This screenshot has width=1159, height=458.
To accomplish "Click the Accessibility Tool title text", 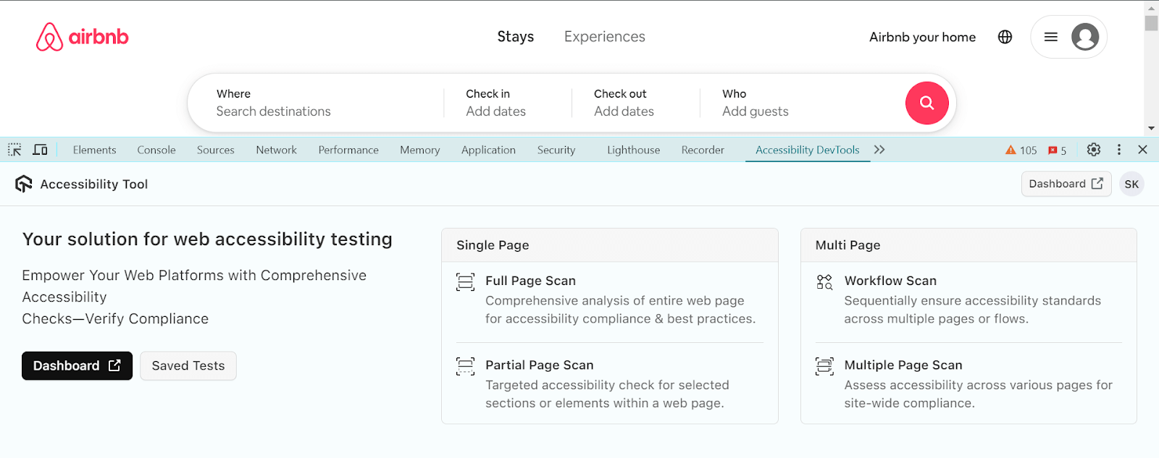I will point(94,185).
